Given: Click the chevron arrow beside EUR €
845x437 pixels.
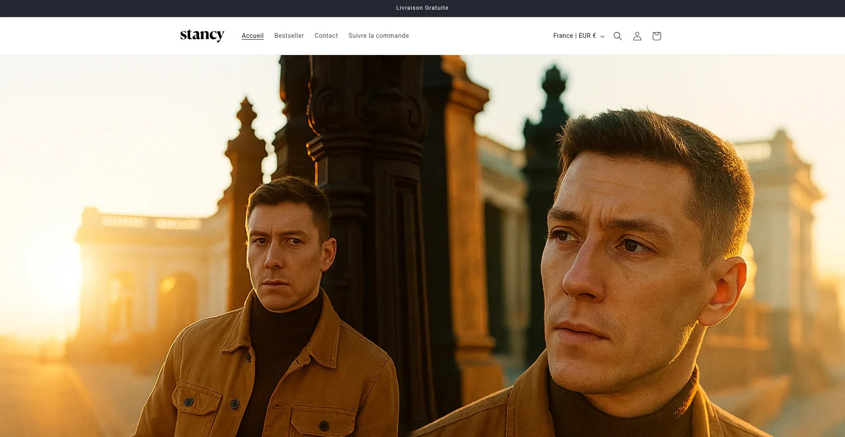Looking at the screenshot, I should [x=603, y=37].
